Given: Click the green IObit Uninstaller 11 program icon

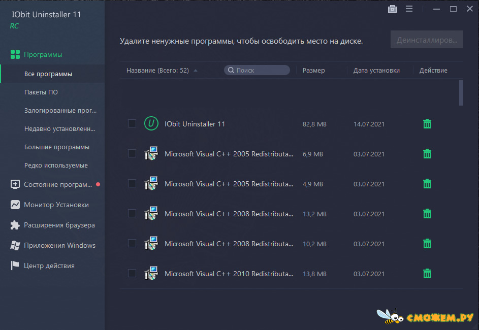Looking at the screenshot, I should point(151,124).
